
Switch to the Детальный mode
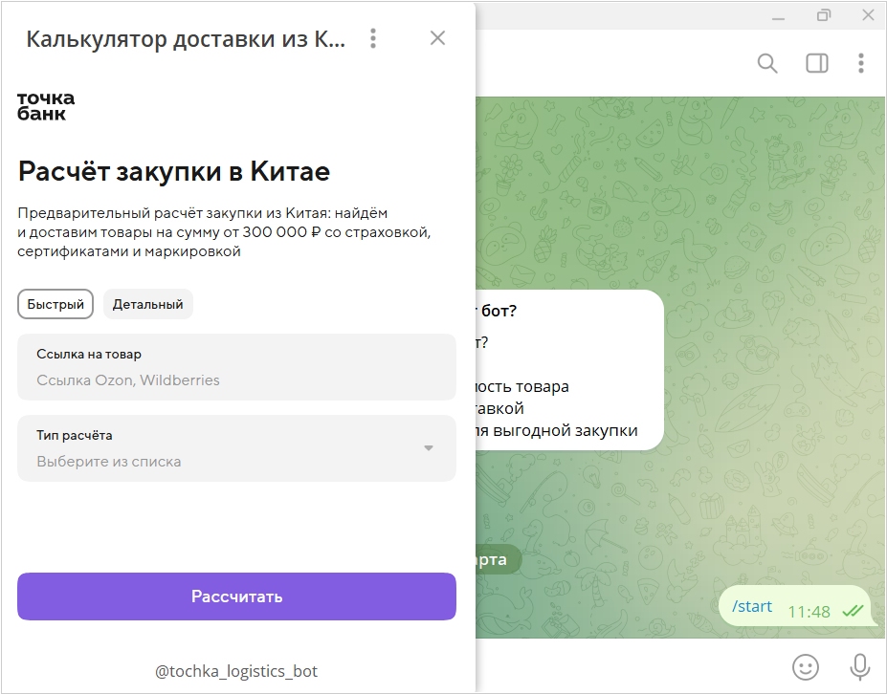(x=147, y=304)
